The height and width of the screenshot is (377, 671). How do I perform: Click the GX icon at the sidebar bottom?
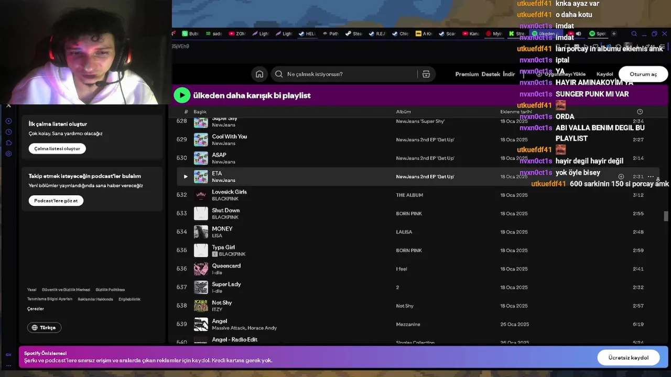8,354
